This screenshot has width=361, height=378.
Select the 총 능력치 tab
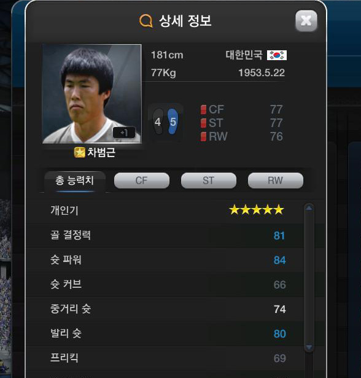point(74,181)
